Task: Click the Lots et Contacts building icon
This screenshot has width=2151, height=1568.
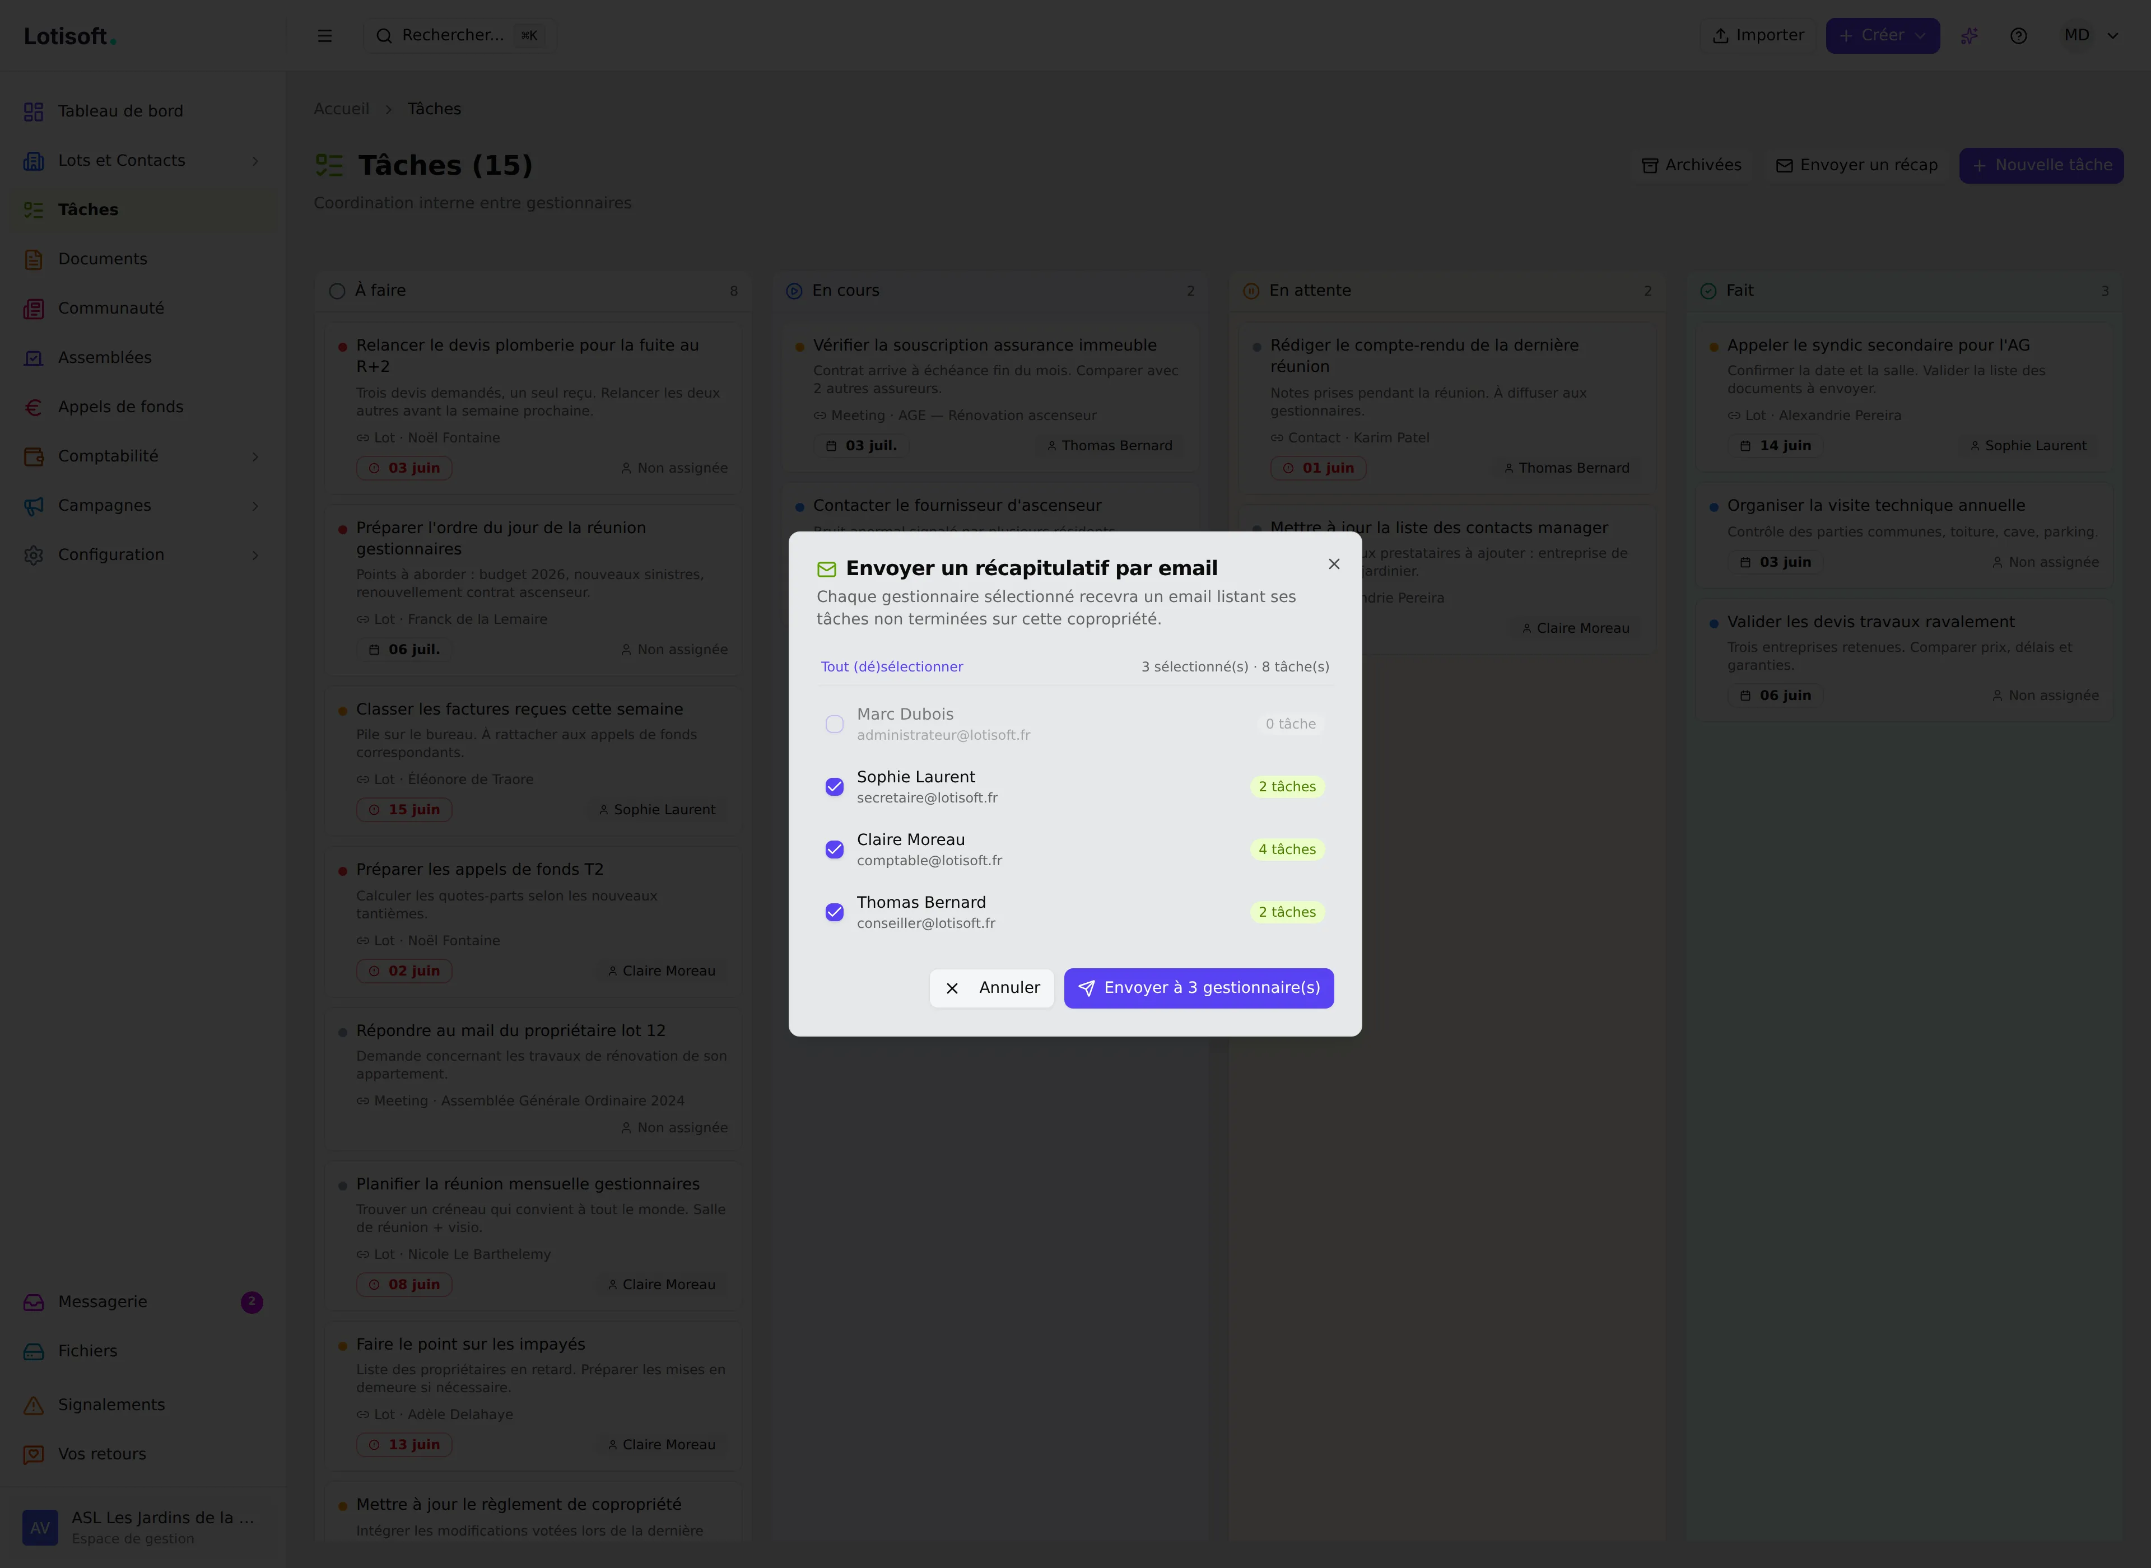Action: pos(34,160)
